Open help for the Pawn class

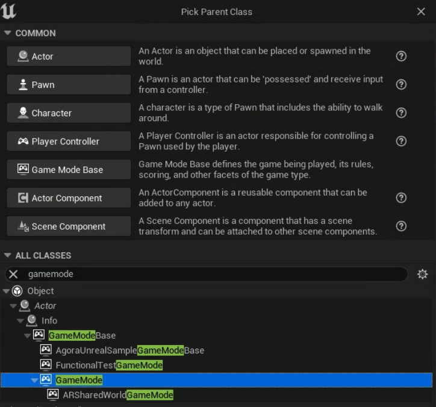tap(401, 84)
